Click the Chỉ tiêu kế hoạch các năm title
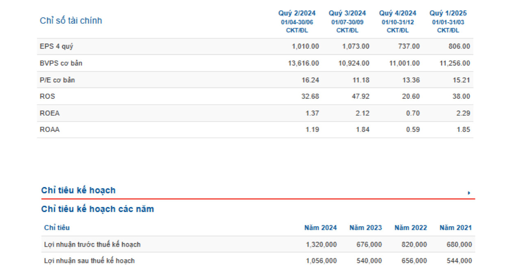Viewport: 509px width, 278px height. tap(98, 209)
